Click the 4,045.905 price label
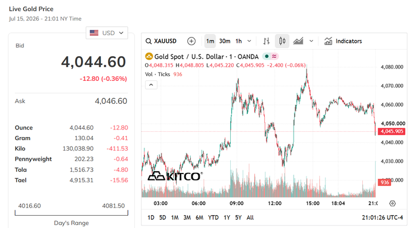Screen dimensions: 411x228 [392, 131]
